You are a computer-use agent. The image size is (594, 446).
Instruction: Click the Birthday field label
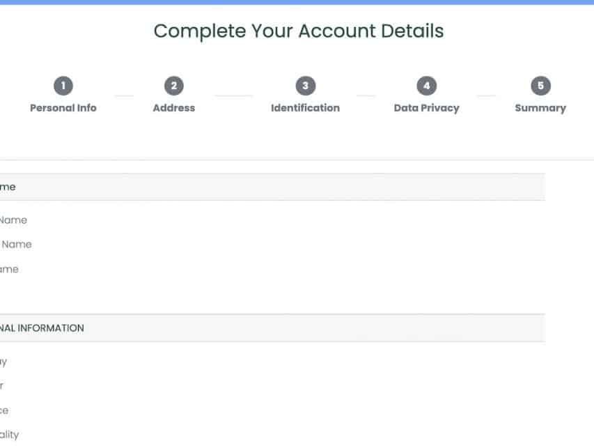[3, 362]
